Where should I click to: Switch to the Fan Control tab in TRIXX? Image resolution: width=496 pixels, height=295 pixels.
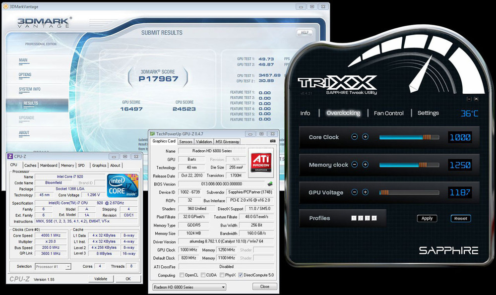click(389, 113)
